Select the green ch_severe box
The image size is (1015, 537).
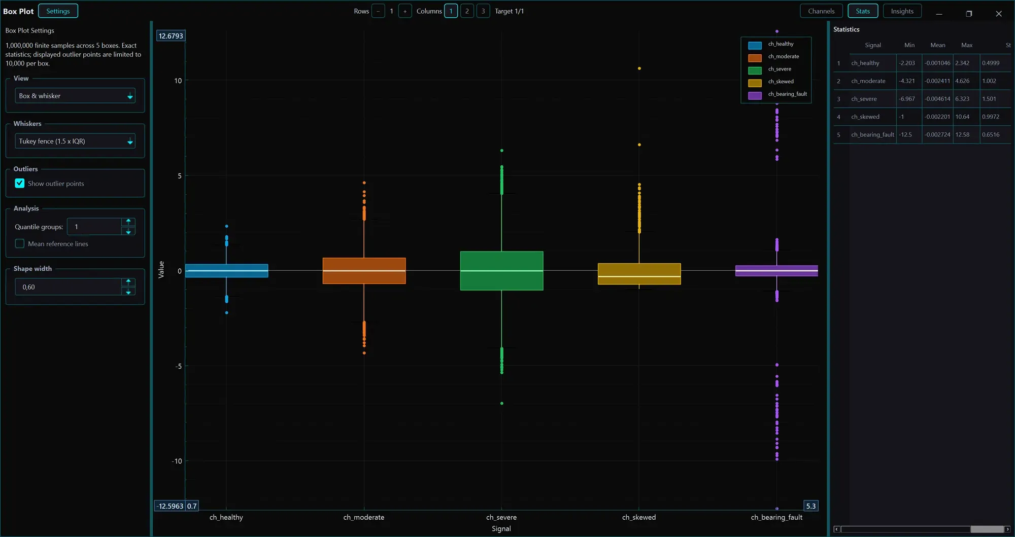tap(501, 271)
